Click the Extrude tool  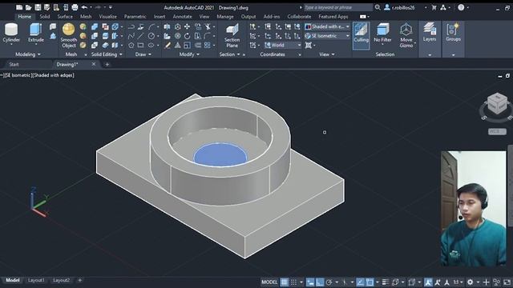point(36,33)
